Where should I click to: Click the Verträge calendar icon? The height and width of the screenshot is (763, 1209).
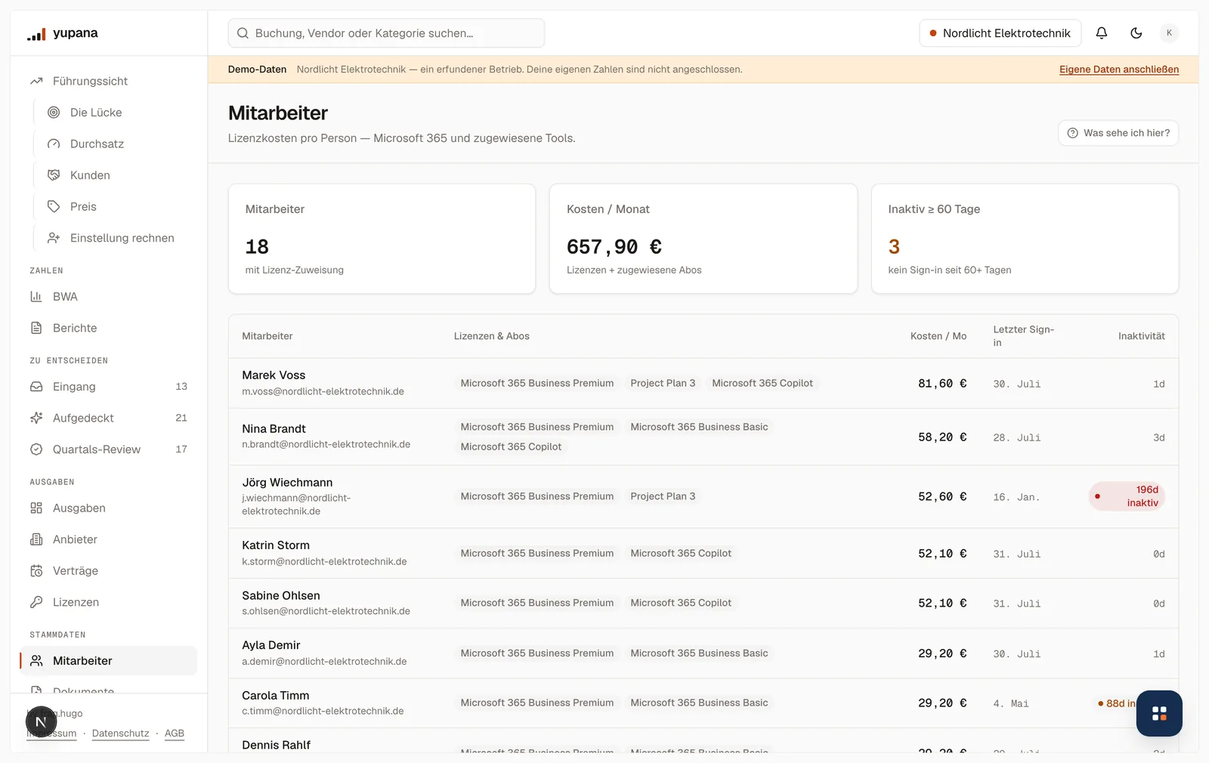(36, 571)
